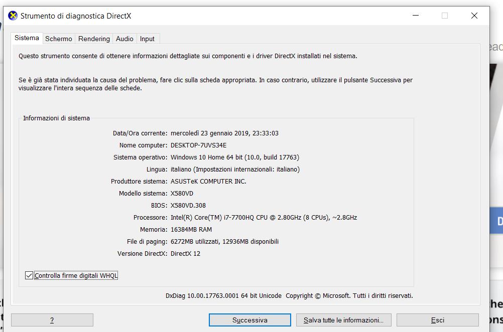
Task: Select Windows 10 Home 64 bit value
Action: tap(235, 157)
